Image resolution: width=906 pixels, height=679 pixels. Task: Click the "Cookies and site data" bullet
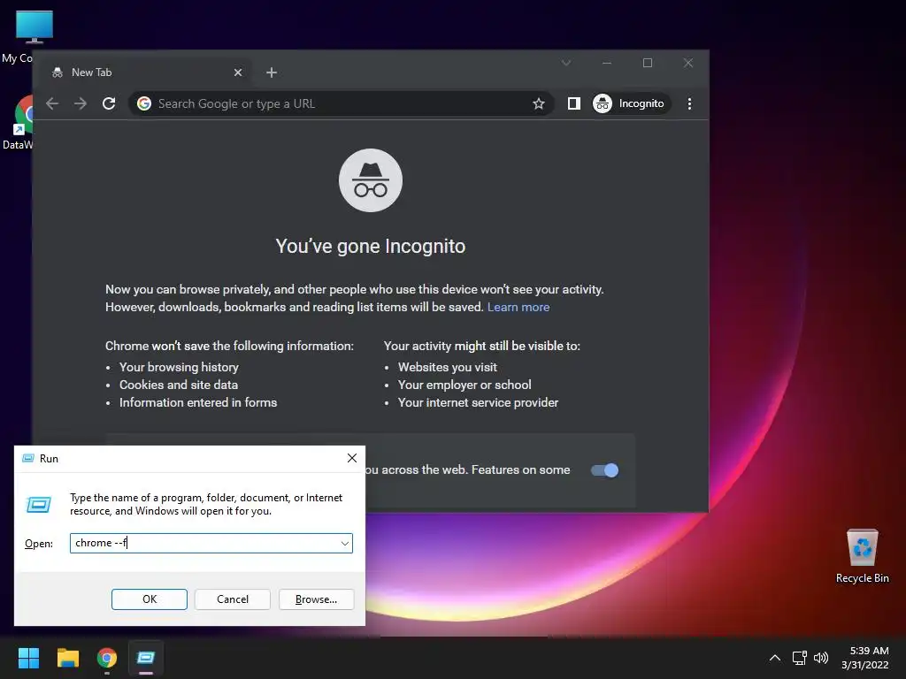(179, 385)
